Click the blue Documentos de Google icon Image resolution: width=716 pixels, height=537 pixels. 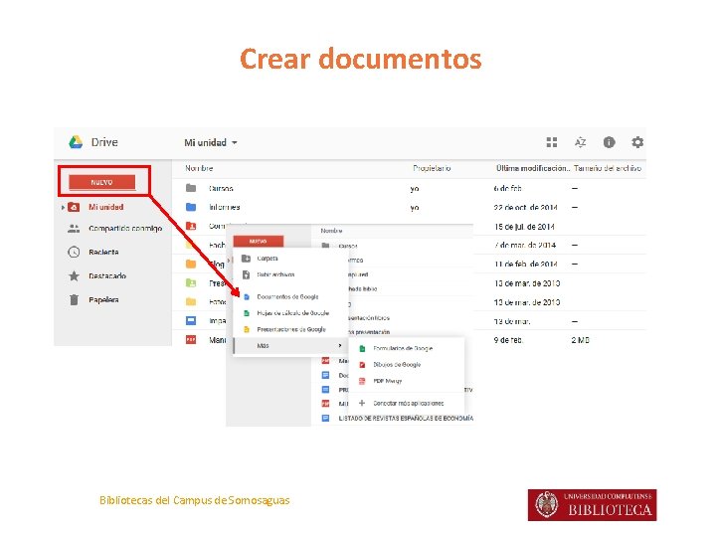(247, 296)
